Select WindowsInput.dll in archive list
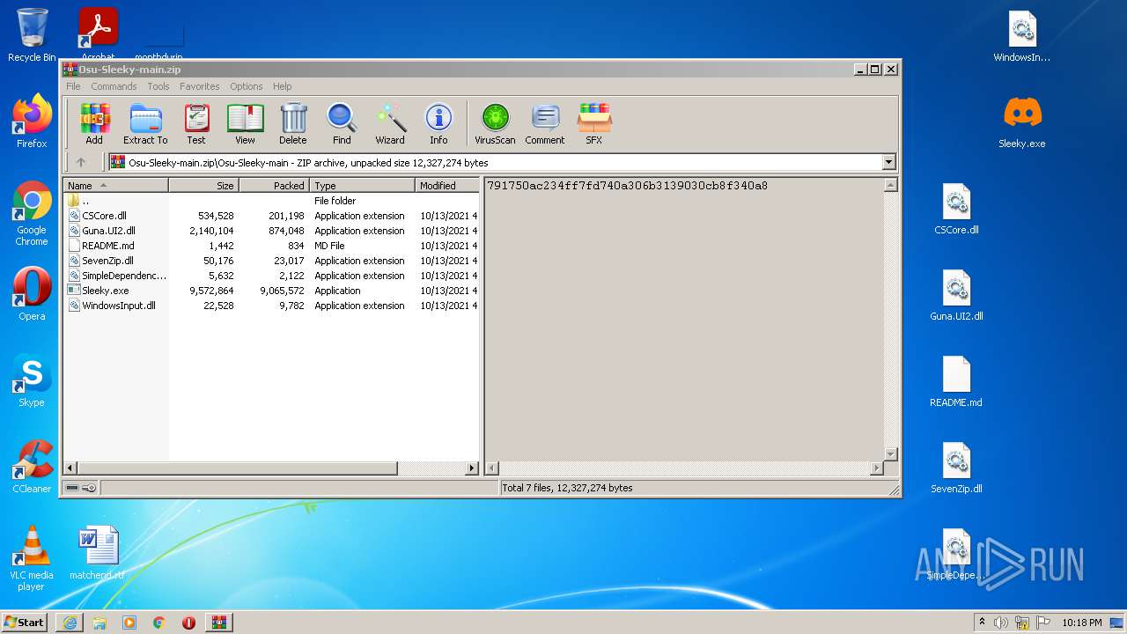Viewport: 1127px width, 634px height. pos(271,306)
